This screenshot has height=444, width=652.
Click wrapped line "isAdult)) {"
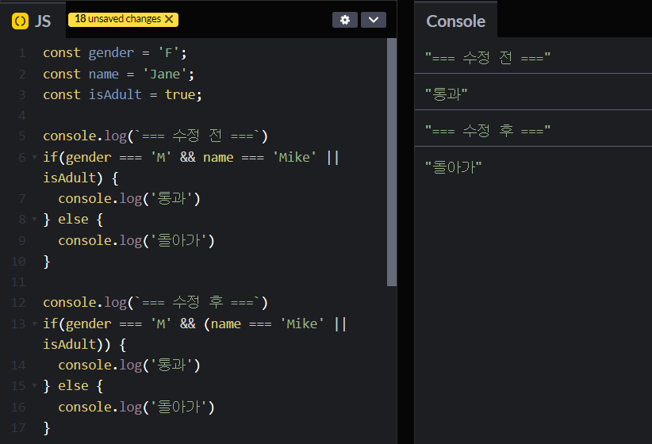84,345
